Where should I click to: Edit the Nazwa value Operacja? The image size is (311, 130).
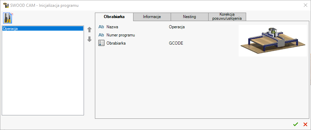point(177,27)
